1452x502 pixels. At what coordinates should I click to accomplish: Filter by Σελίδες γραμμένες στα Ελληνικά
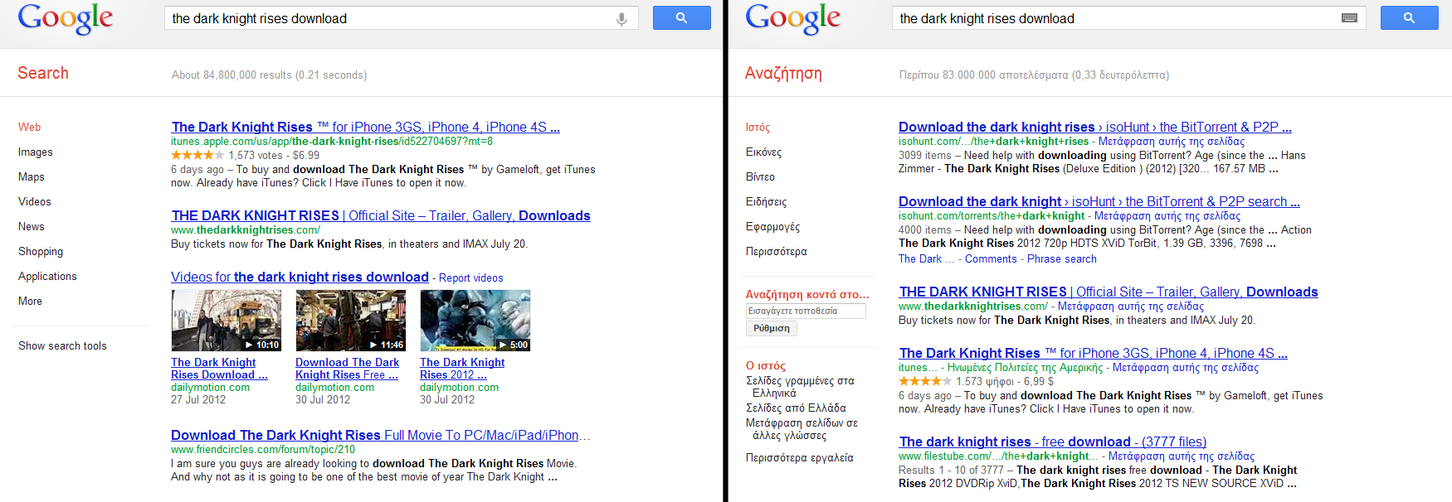(x=802, y=387)
